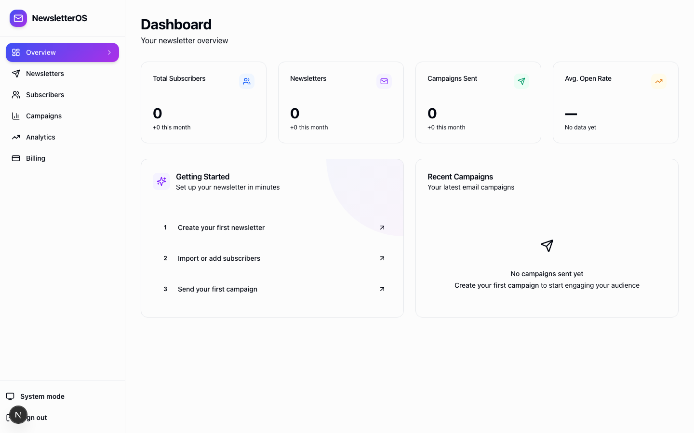Open the Overview sidebar item
694x433 pixels.
click(x=62, y=52)
